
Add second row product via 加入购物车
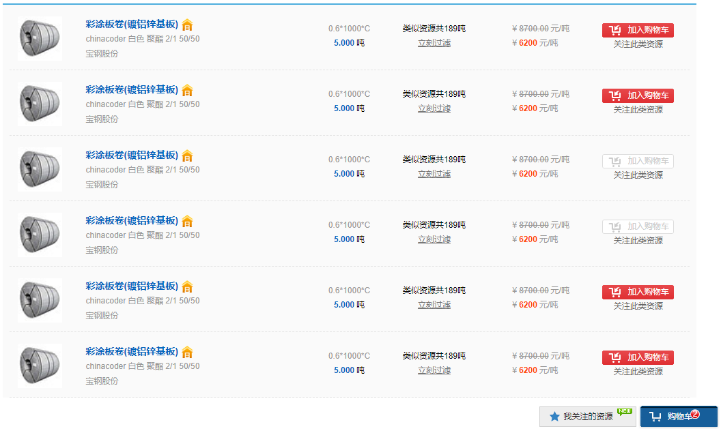coord(638,95)
